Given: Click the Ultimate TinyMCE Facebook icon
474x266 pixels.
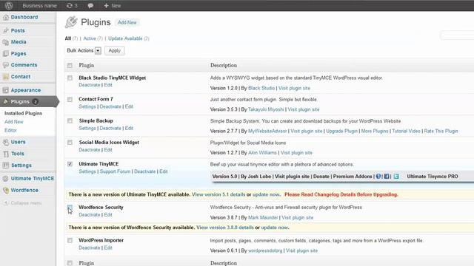Looking at the screenshot, I should [387, 177].
